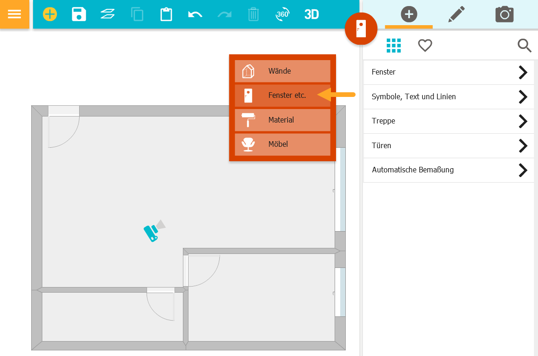The image size is (538, 356).
Task: Open search with the magnifier icon
Action: tap(525, 45)
